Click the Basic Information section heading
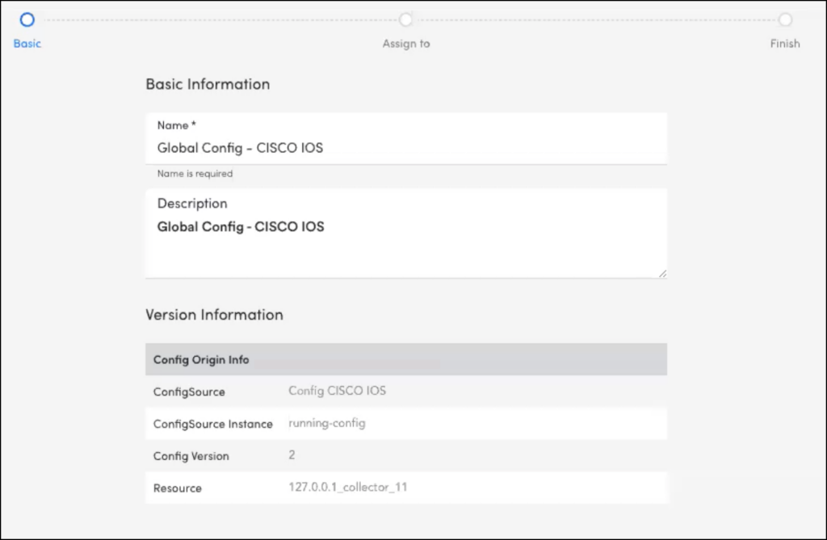827x540 pixels. coord(208,84)
